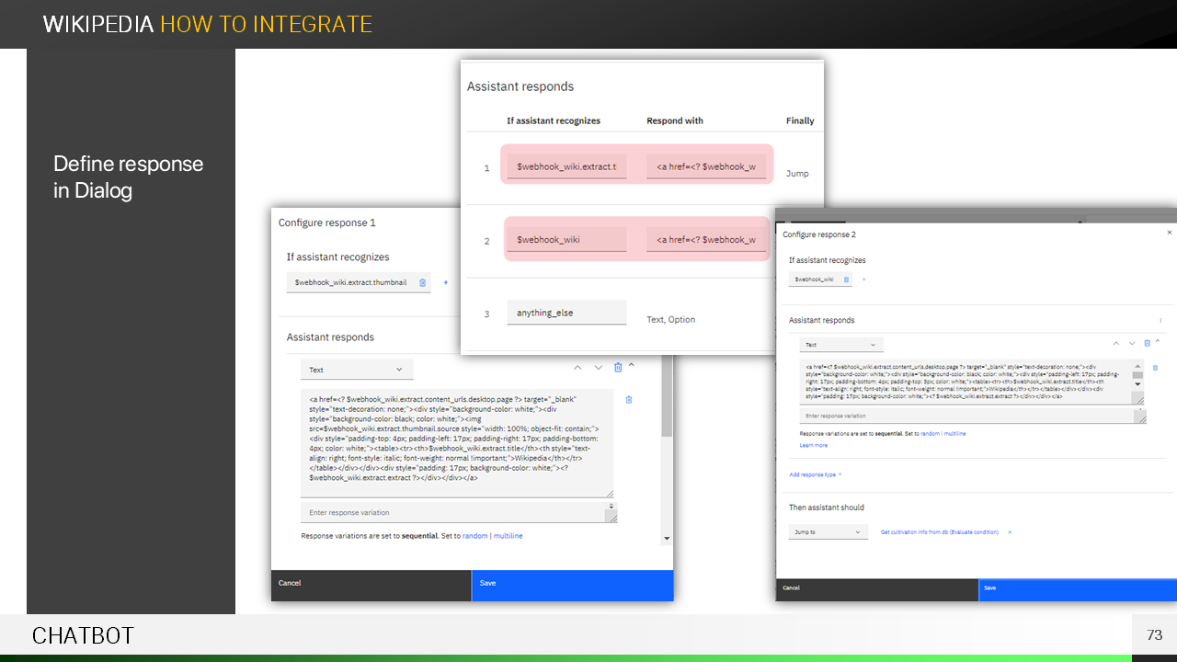Image resolution: width=1177 pixels, height=662 pixels.
Task: Save Configure response 1
Action: point(572,584)
